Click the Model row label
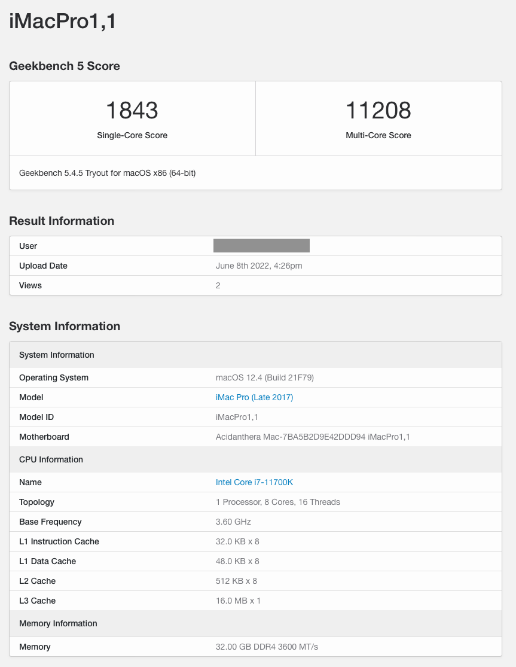 (x=31, y=397)
